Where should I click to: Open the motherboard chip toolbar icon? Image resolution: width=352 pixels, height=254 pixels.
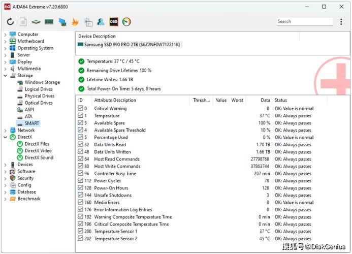36,22
